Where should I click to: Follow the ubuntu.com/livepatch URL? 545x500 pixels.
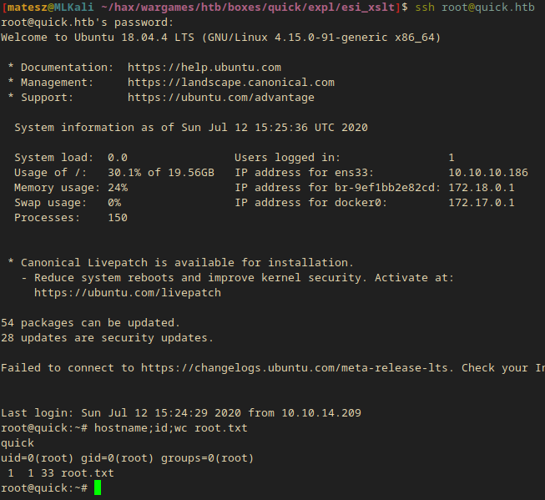(128, 293)
